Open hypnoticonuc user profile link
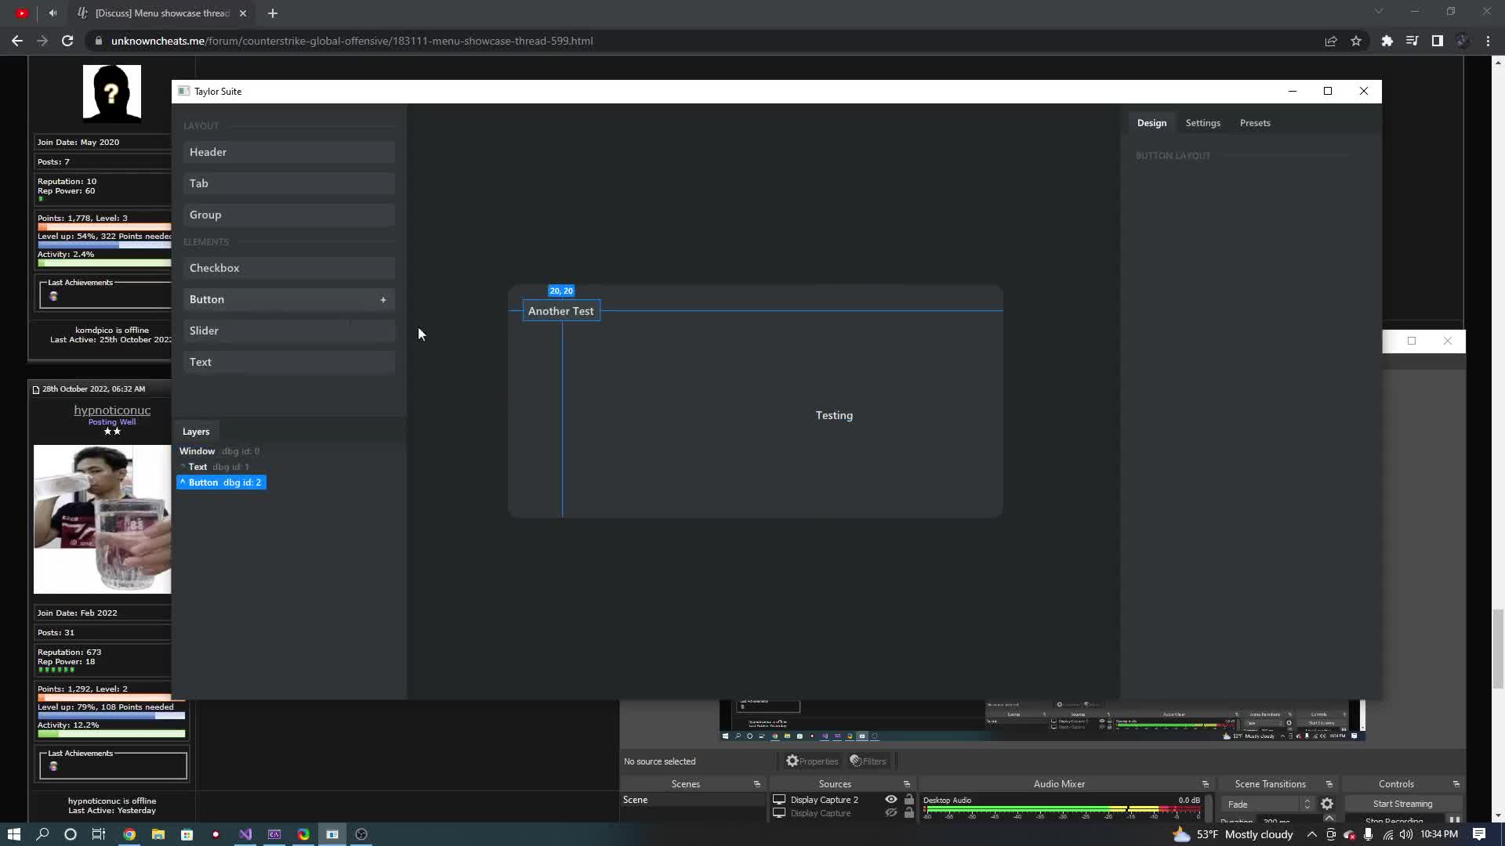Image resolution: width=1505 pixels, height=846 pixels. [x=112, y=410]
